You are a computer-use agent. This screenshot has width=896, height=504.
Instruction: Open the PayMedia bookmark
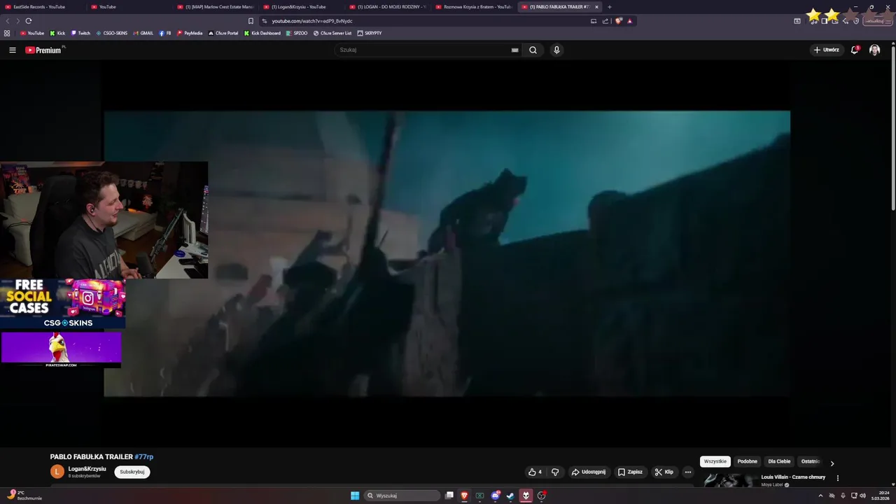click(190, 33)
